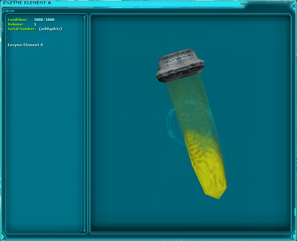Image resolution: width=297 pixels, height=241 pixels.
Task: Click the enzyme vial 3D model
Action: coord(191,123)
